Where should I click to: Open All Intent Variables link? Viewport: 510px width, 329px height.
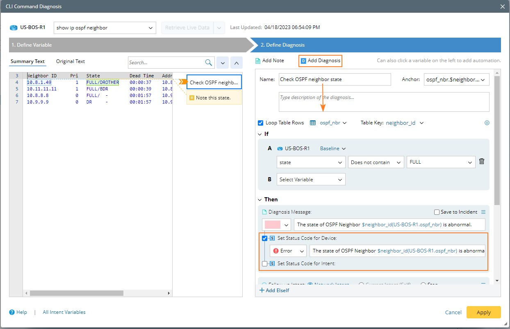pos(64,312)
